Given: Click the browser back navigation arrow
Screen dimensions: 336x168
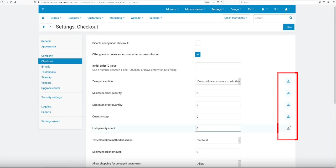Looking at the screenshot, I should click(3, 2).
